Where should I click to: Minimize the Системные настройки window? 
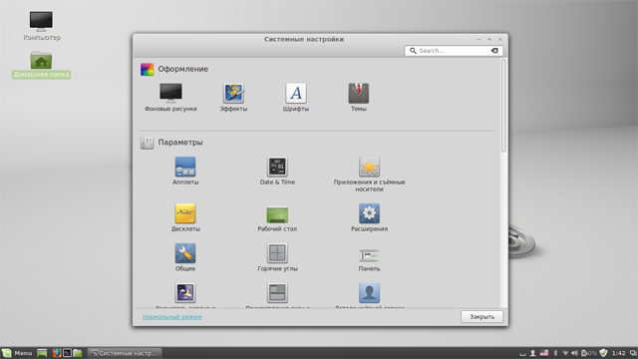point(478,40)
